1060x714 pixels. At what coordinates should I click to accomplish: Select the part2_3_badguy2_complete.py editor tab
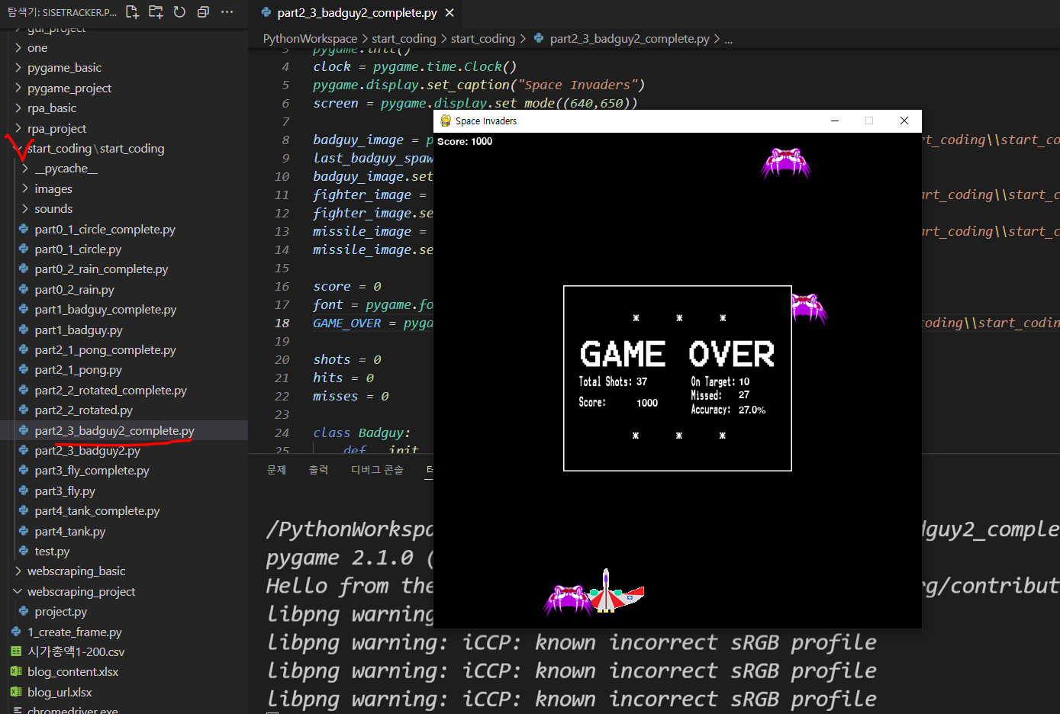click(x=357, y=13)
